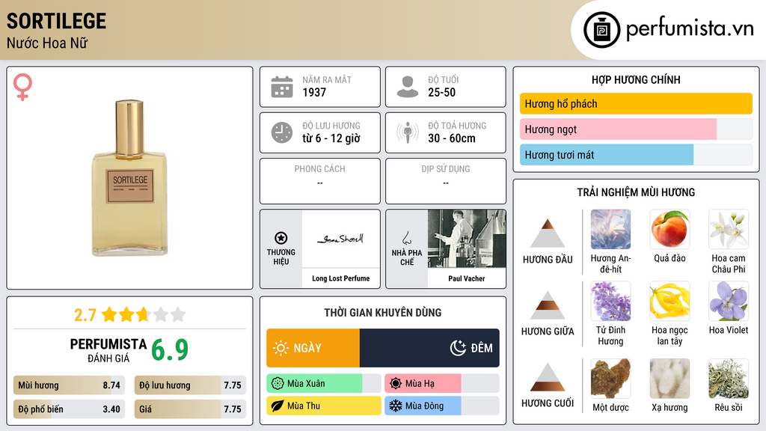Image resolution: width=766 pixels, height=431 pixels.
Task: Open the Quả đào peach note image
Action: coord(670,230)
